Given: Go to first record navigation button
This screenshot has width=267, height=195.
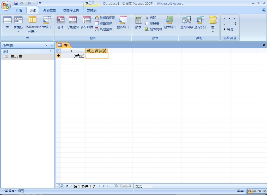Looking at the screenshot, I should pyautogui.click(x=67, y=186).
